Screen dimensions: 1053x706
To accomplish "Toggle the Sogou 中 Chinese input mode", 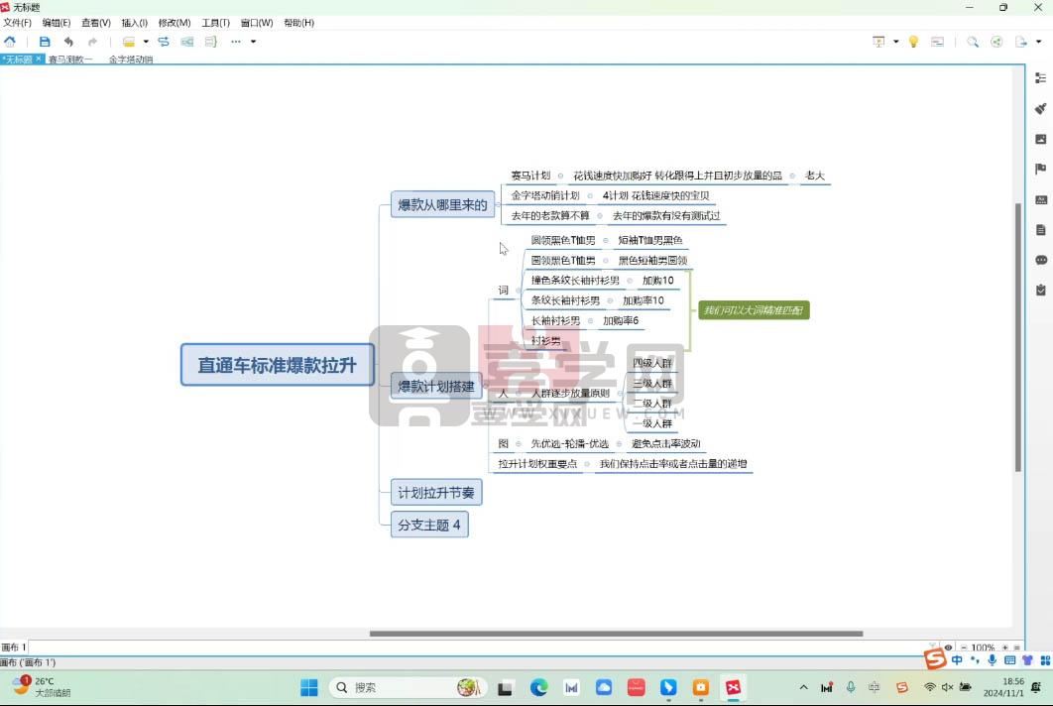I will pyautogui.click(x=957, y=660).
